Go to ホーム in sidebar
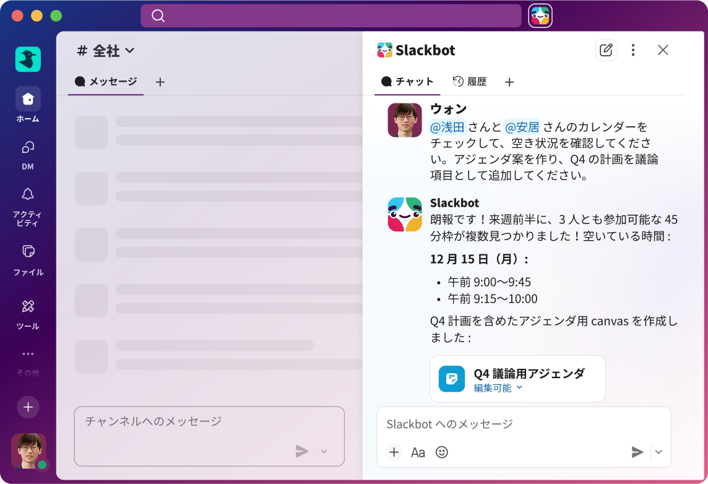 coord(28,105)
